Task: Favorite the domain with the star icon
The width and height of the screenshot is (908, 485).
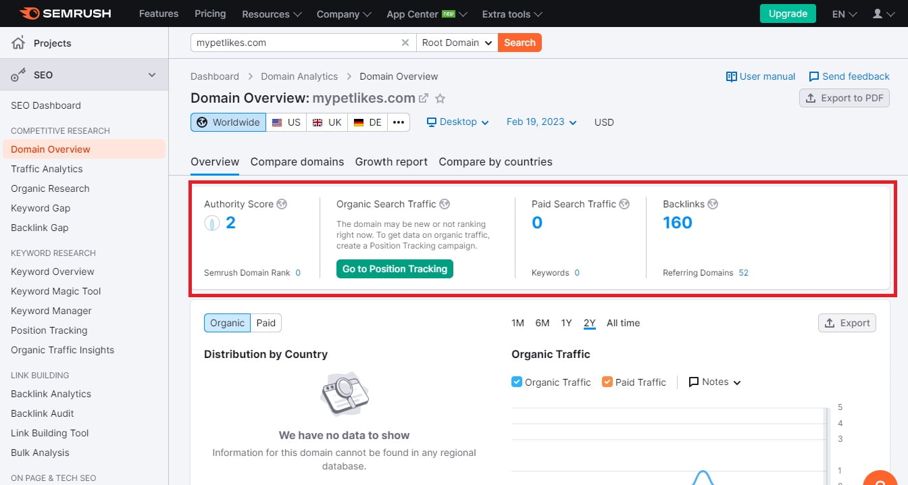Action: click(x=440, y=99)
